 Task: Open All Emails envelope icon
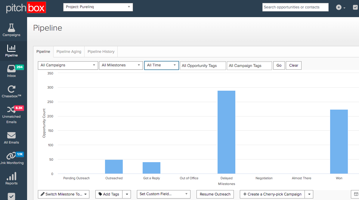pos(11,135)
